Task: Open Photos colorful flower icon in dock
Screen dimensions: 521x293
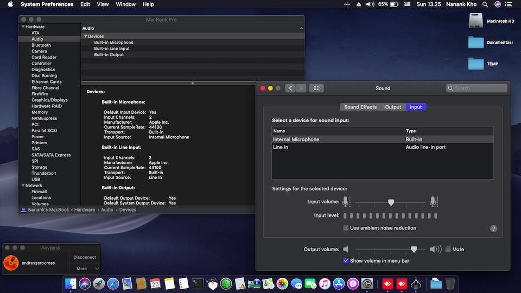Action: tap(282, 284)
